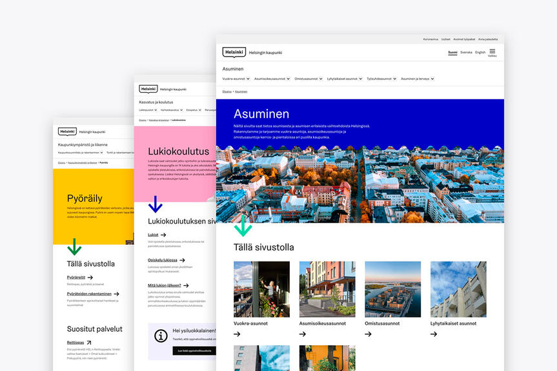Screen dimensions: 557x371
Task: Click the info circle icon in the notice box
Action: coord(160,336)
